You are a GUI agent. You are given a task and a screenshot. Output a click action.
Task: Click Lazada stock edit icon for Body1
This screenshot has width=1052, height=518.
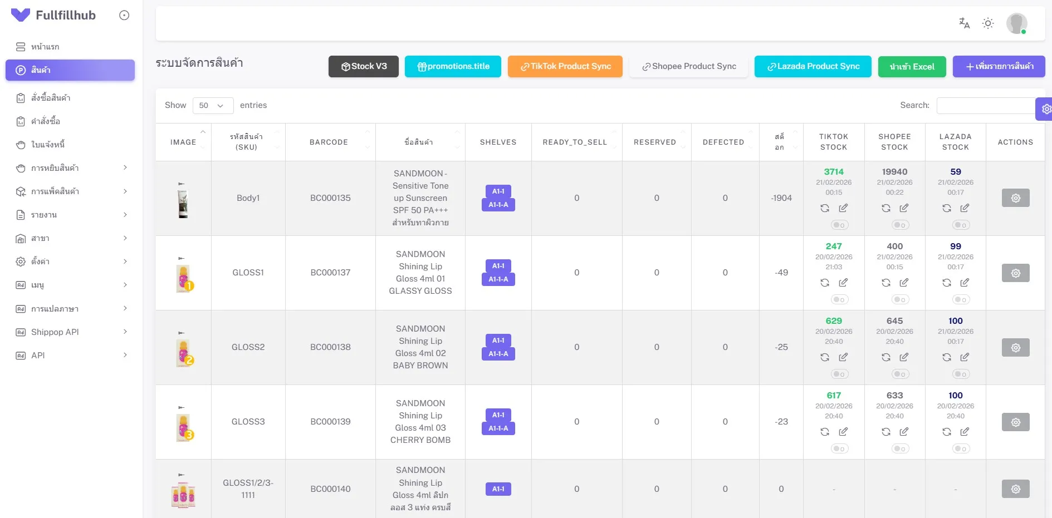pyautogui.click(x=965, y=208)
